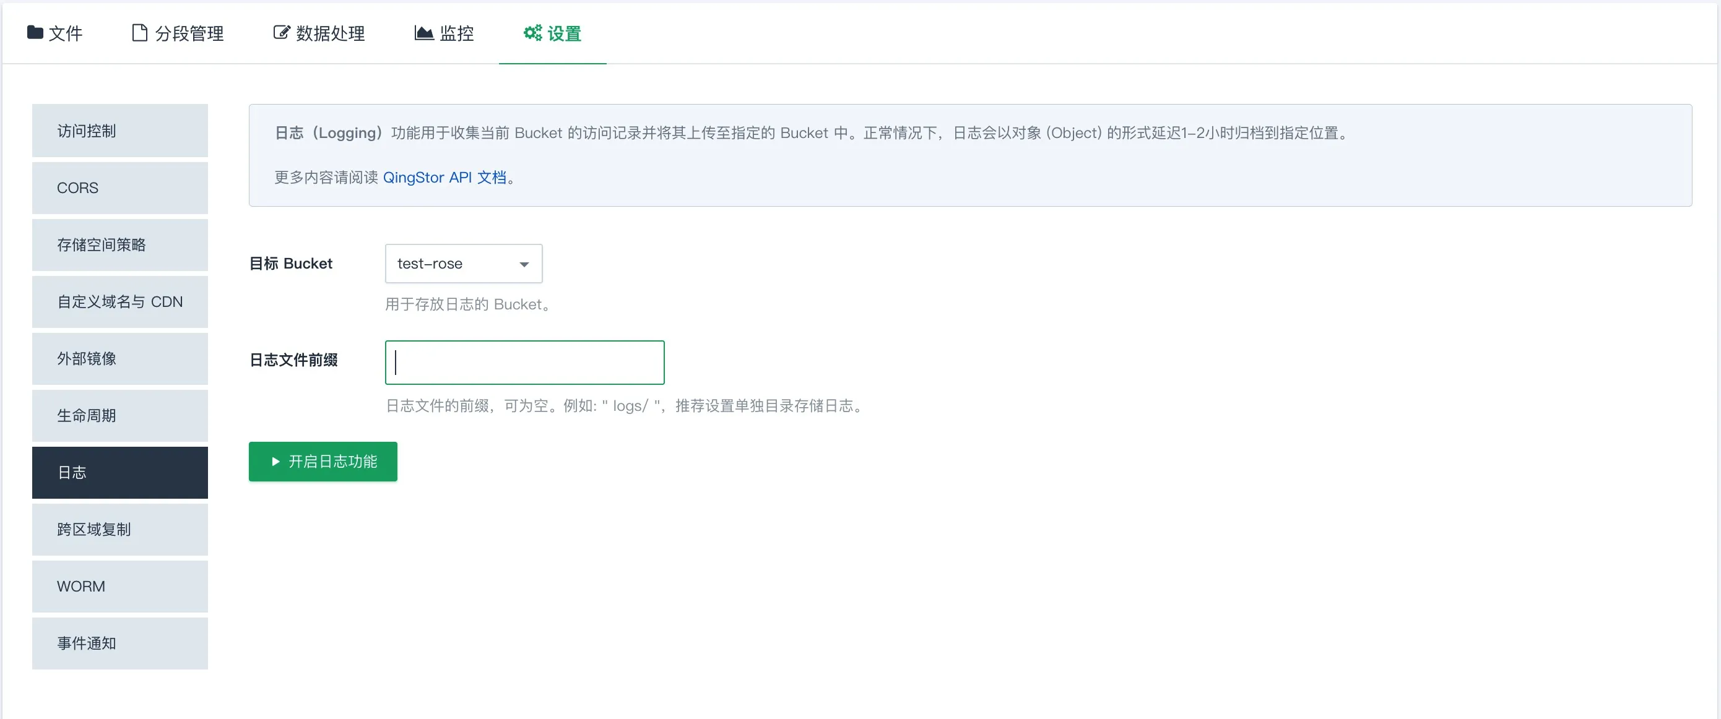Click the gears icon beside 设置
The image size is (1721, 719).
532,33
